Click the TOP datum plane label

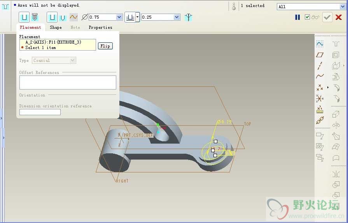[247, 124]
